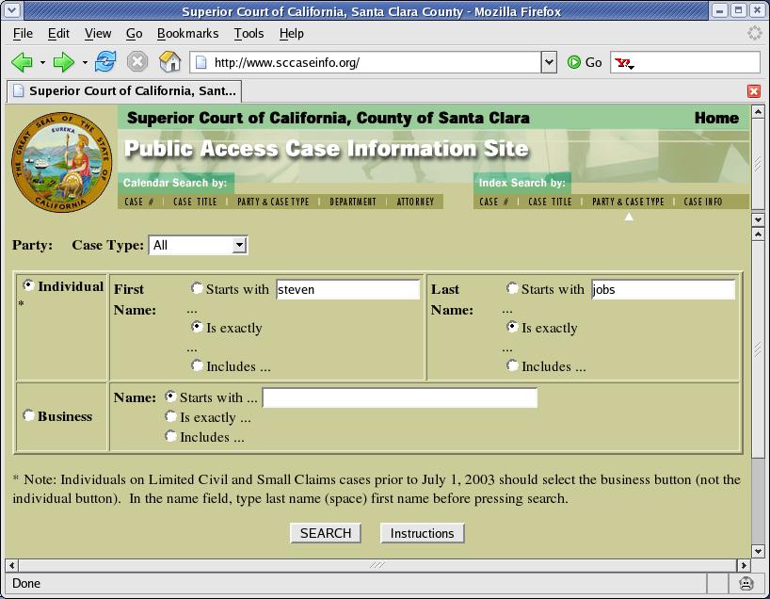The height and width of the screenshot is (599, 770).
Task: Open the Tools menu
Action: pyautogui.click(x=249, y=33)
